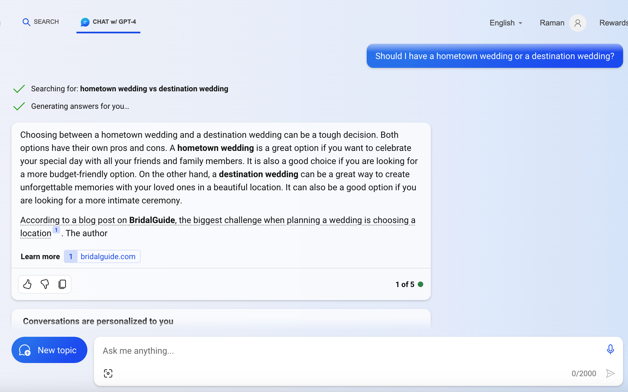
Task: Click the user question message bubble
Action: (494, 56)
